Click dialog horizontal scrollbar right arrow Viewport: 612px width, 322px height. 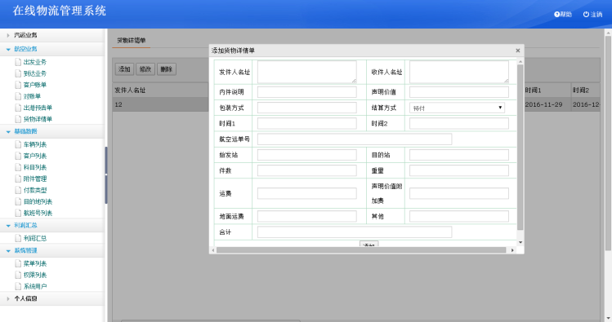click(x=512, y=250)
